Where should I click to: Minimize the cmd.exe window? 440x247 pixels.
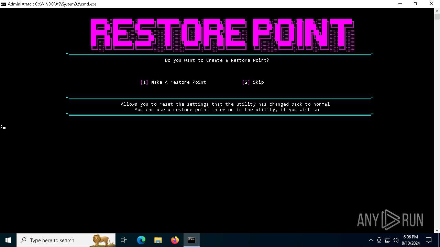(400, 4)
